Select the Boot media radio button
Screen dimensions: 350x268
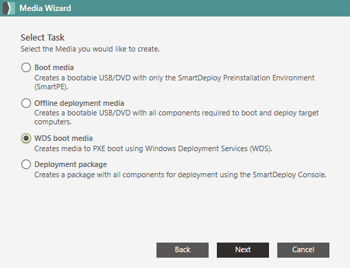coord(26,67)
